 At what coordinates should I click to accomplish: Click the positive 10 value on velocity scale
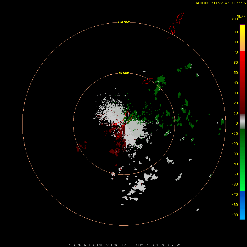tap(236, 113)
